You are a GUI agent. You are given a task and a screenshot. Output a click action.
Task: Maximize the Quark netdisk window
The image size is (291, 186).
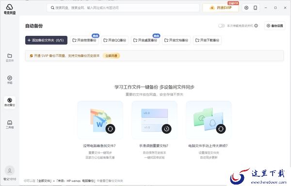[275, 8]
